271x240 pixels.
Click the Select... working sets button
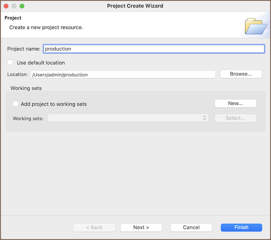click(235, 118)
